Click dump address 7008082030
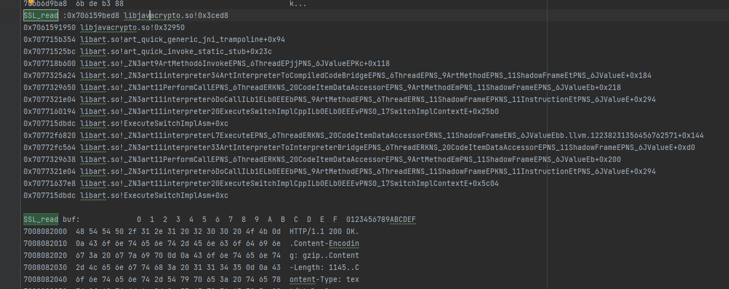This screenshot has width=729, height=289. pyautogui.click(x=45, y=267)
